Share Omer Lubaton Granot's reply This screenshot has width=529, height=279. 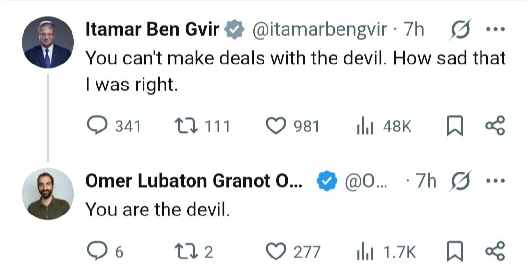[494, 252]
